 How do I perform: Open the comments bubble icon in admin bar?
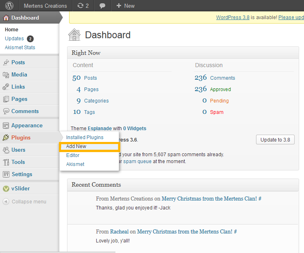[102, 6]
